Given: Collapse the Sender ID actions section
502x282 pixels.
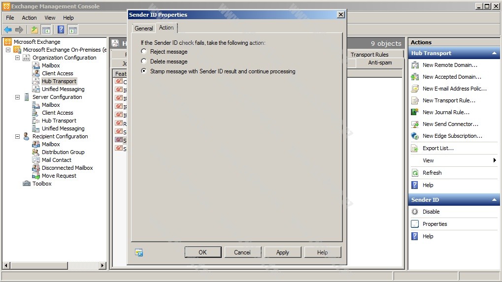Looking at the screenshot, I should click(x=494, y=200).
